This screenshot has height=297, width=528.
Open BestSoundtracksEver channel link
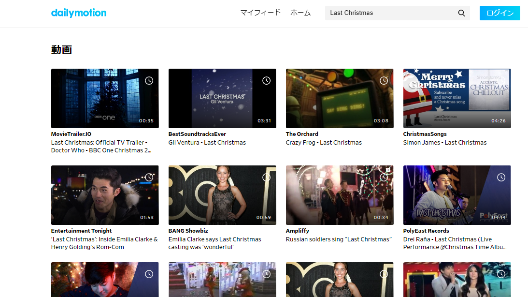pyautogui.click(x=197, y=134)
